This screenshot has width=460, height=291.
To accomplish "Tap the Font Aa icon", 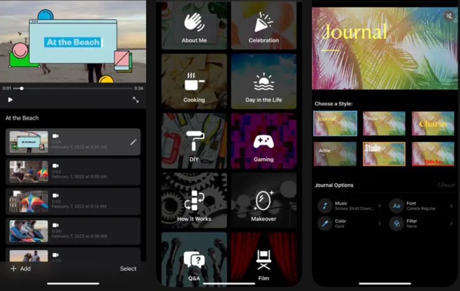I will click(397, 205).
